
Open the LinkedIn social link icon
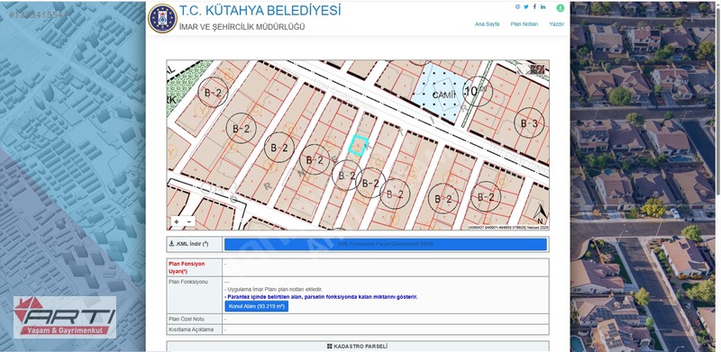pos(543,7)
